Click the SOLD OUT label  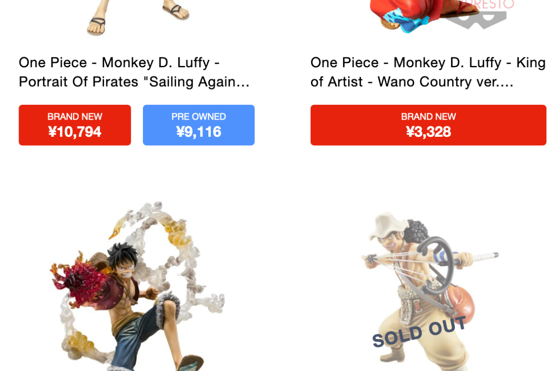tap(419, 332)
